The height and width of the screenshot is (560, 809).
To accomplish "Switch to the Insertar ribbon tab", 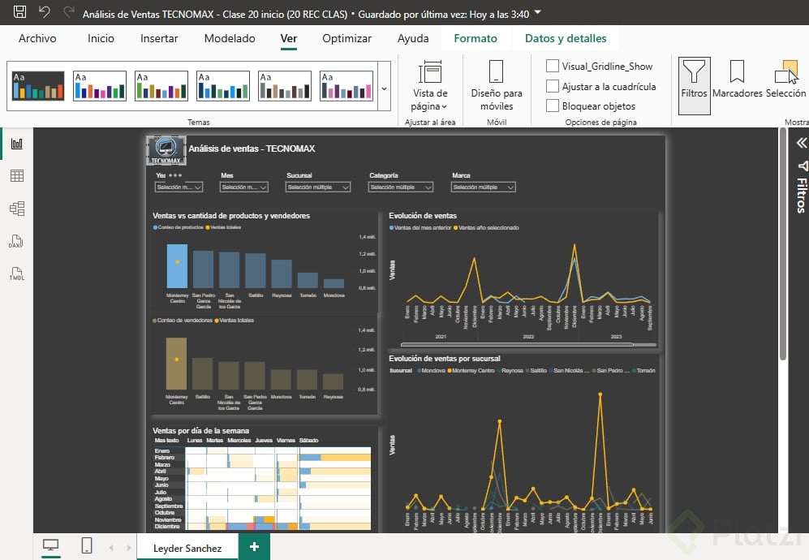I will [159, 38].
